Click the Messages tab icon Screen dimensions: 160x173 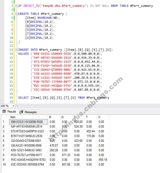[21, 112]
